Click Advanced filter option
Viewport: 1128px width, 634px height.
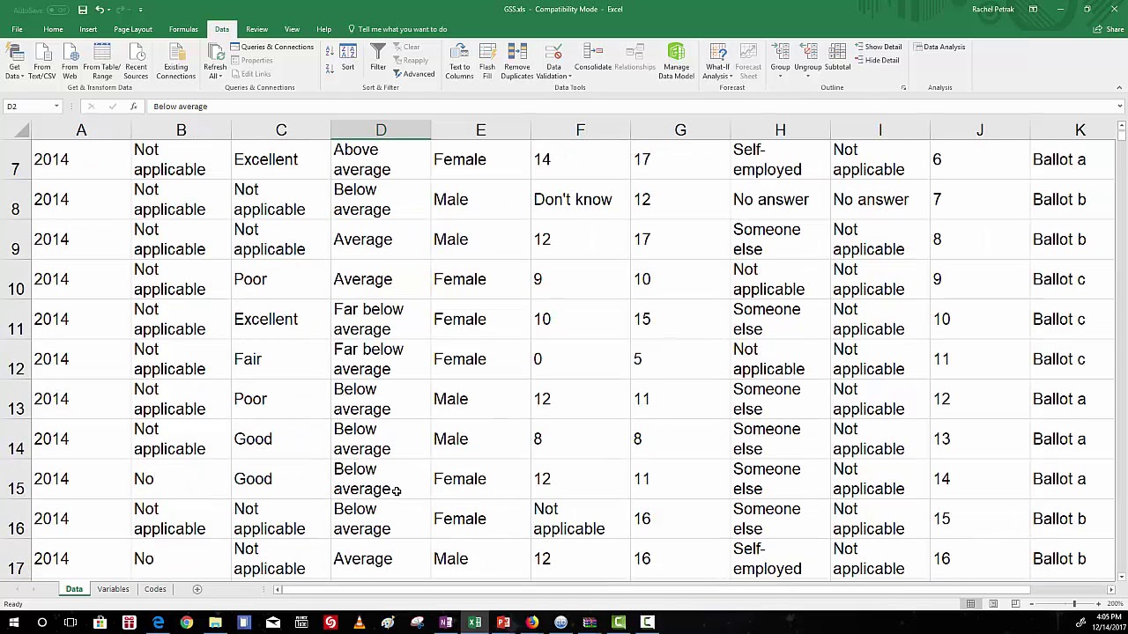(414, 74)
